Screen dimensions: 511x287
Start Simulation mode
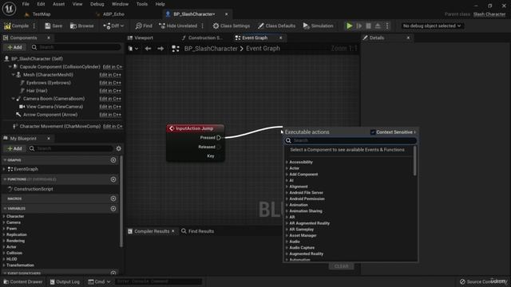(318, 26)
